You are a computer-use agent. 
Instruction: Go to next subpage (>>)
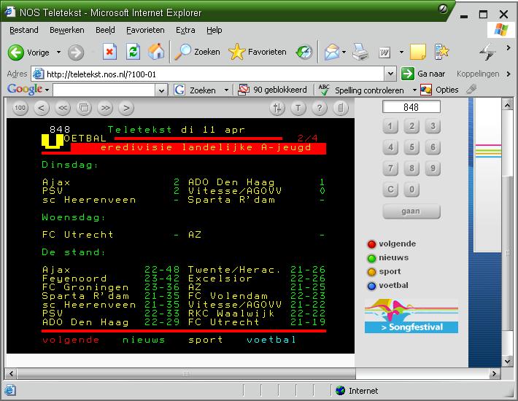[x=105, y=108]
